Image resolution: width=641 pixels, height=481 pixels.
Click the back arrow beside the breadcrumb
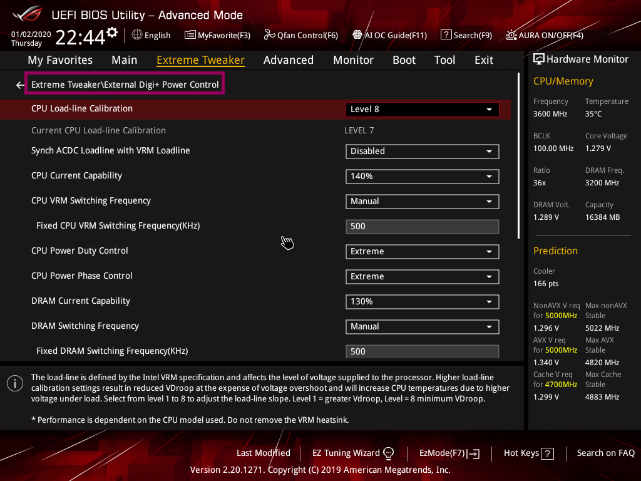point(20,85)
